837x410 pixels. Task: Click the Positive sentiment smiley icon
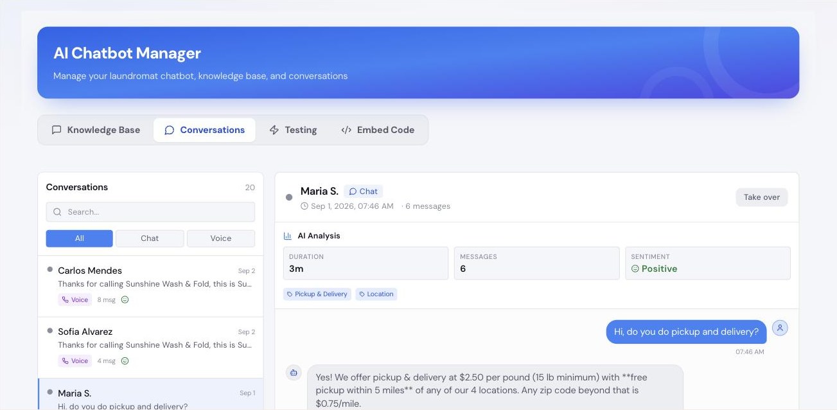point(635,269)
